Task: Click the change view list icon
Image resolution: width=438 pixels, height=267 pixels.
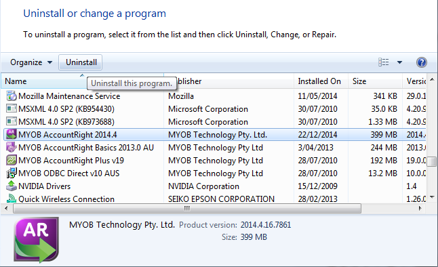Action: 384,62
